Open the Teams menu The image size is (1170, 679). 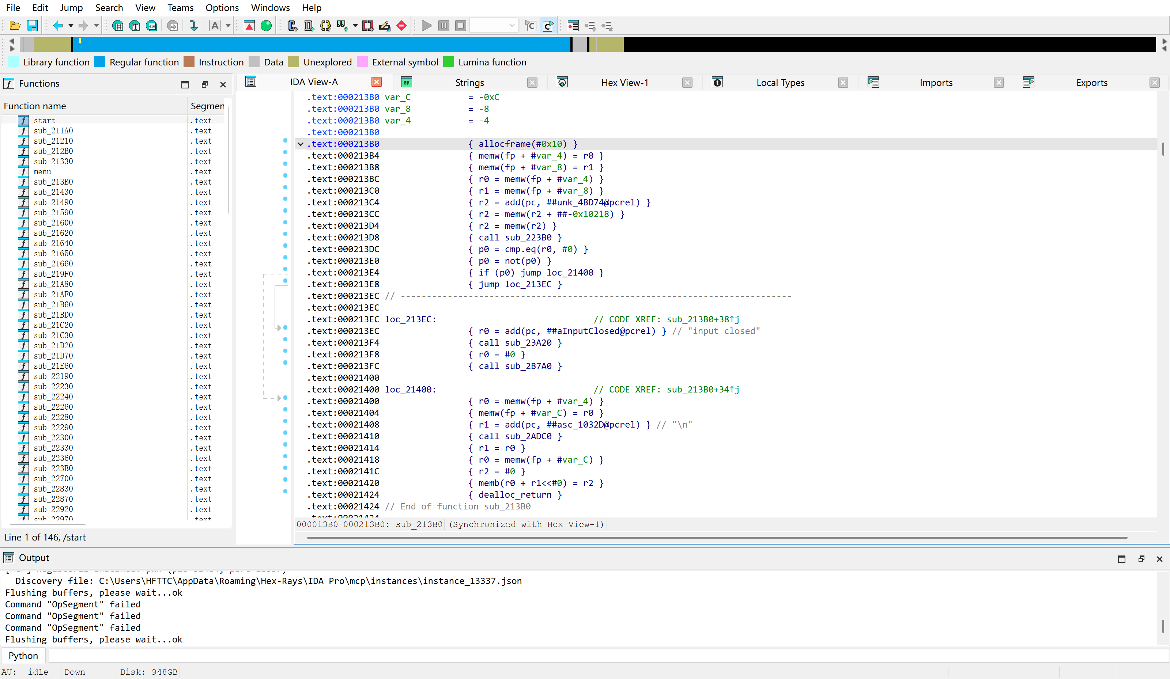click(x=181, y=8)
